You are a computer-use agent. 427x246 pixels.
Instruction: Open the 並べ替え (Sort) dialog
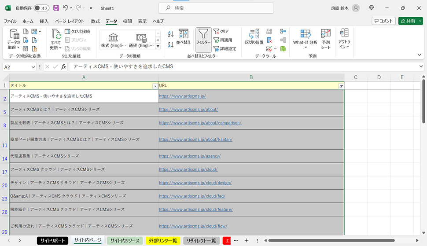coord(183,37)
